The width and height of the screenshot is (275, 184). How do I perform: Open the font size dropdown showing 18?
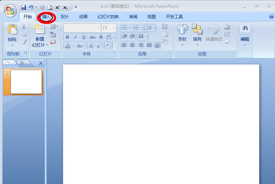tap(114, 28)
